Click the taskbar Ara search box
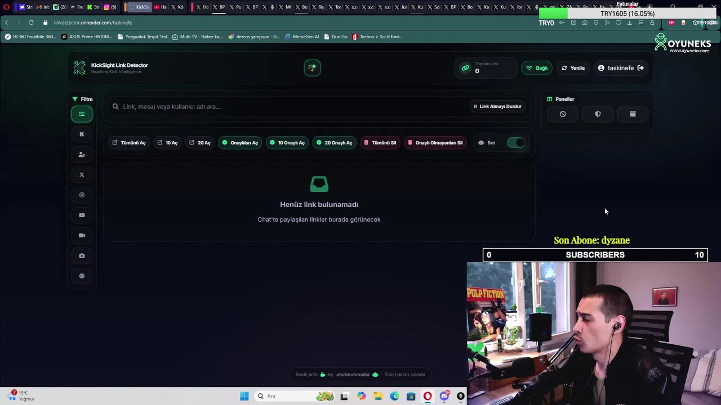Viewport: 721px width, 405px height. (x=295, y=397)
